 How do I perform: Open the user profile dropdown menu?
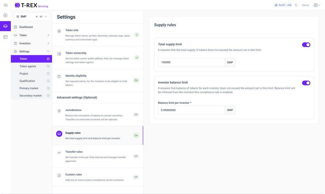point(317,5)
